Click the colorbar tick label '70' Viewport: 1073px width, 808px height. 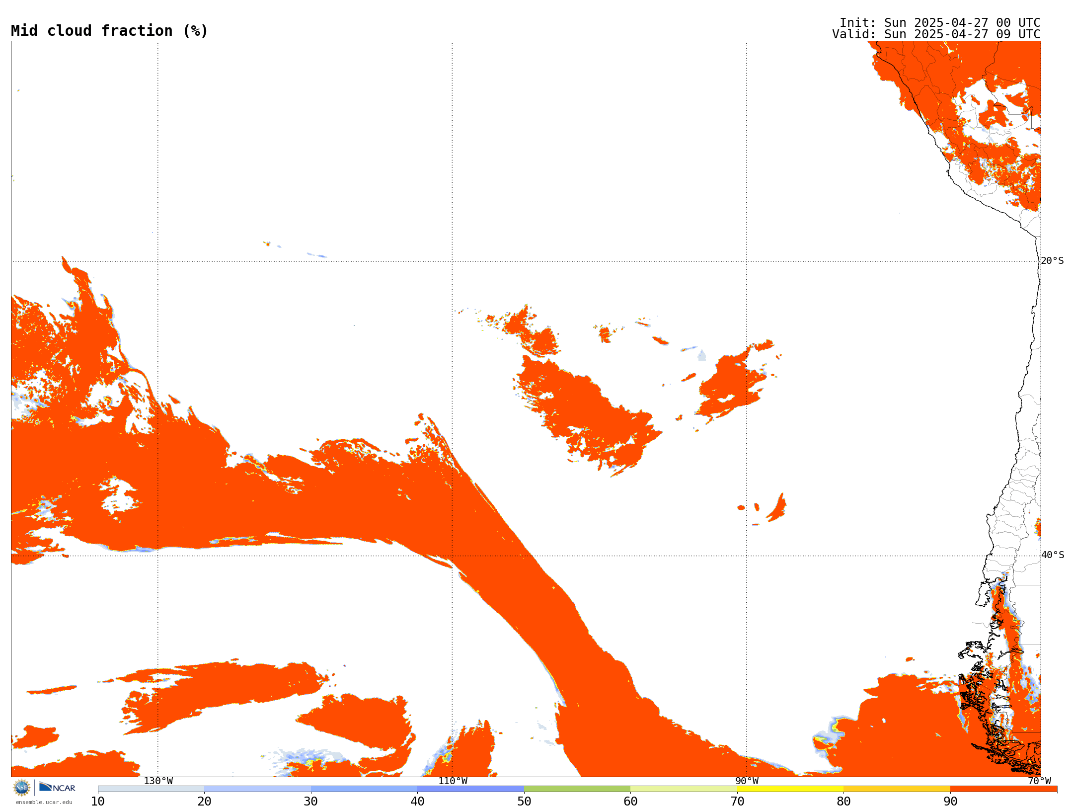coord(737,802)
